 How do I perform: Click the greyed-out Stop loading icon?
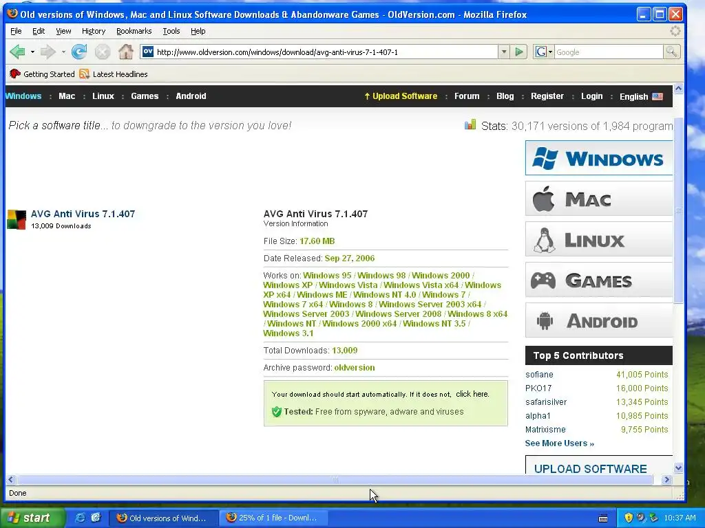click(x=103, y=52)
